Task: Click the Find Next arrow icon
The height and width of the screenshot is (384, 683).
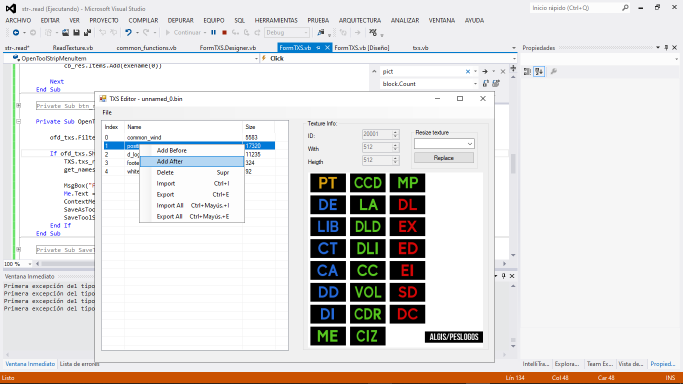Action: (x=485, y=71)
